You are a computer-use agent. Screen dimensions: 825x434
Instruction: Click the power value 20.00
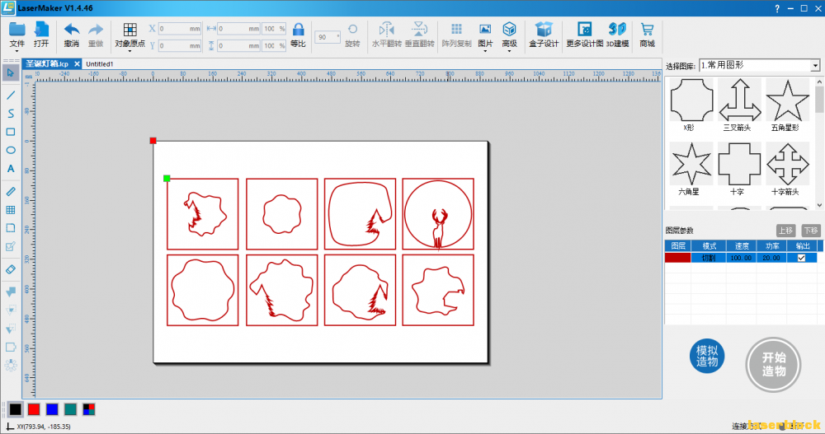tap(772, 258)
